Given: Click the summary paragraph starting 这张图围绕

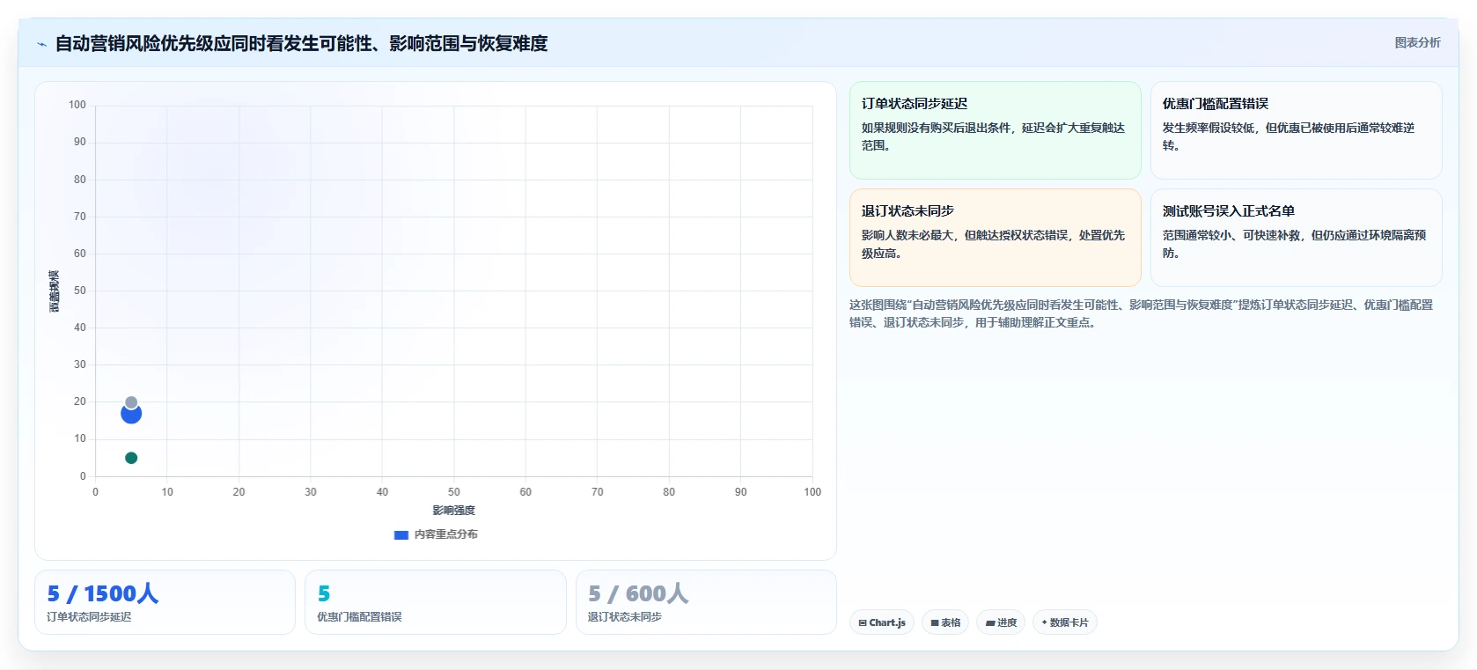Looking at the screenshot, I should point(1141,313).
